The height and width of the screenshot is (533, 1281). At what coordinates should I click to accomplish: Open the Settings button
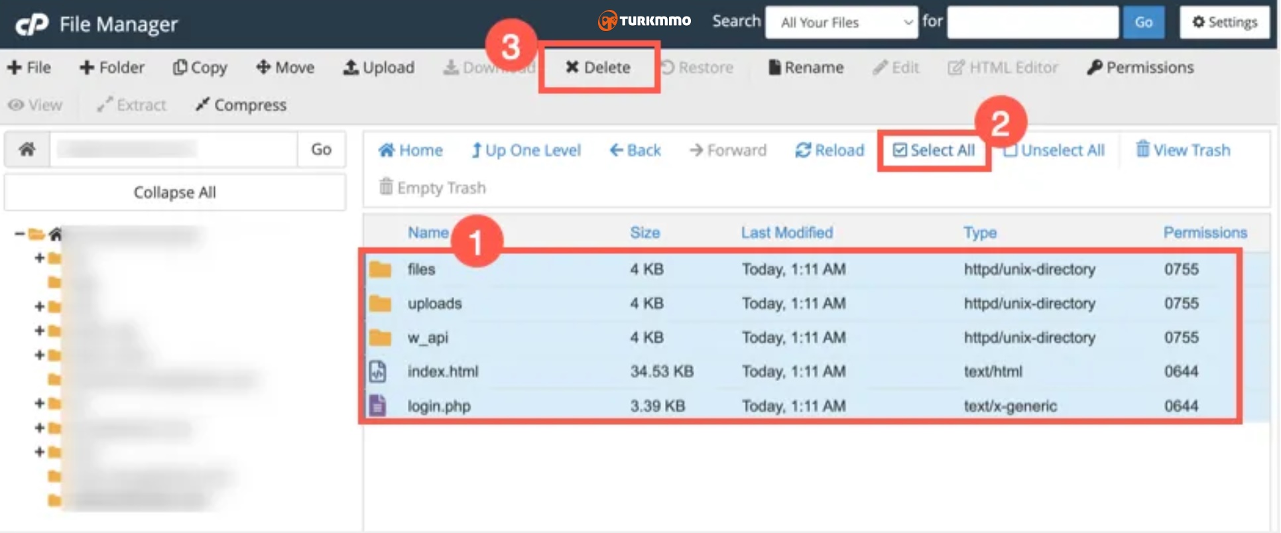coord(1224,23)
